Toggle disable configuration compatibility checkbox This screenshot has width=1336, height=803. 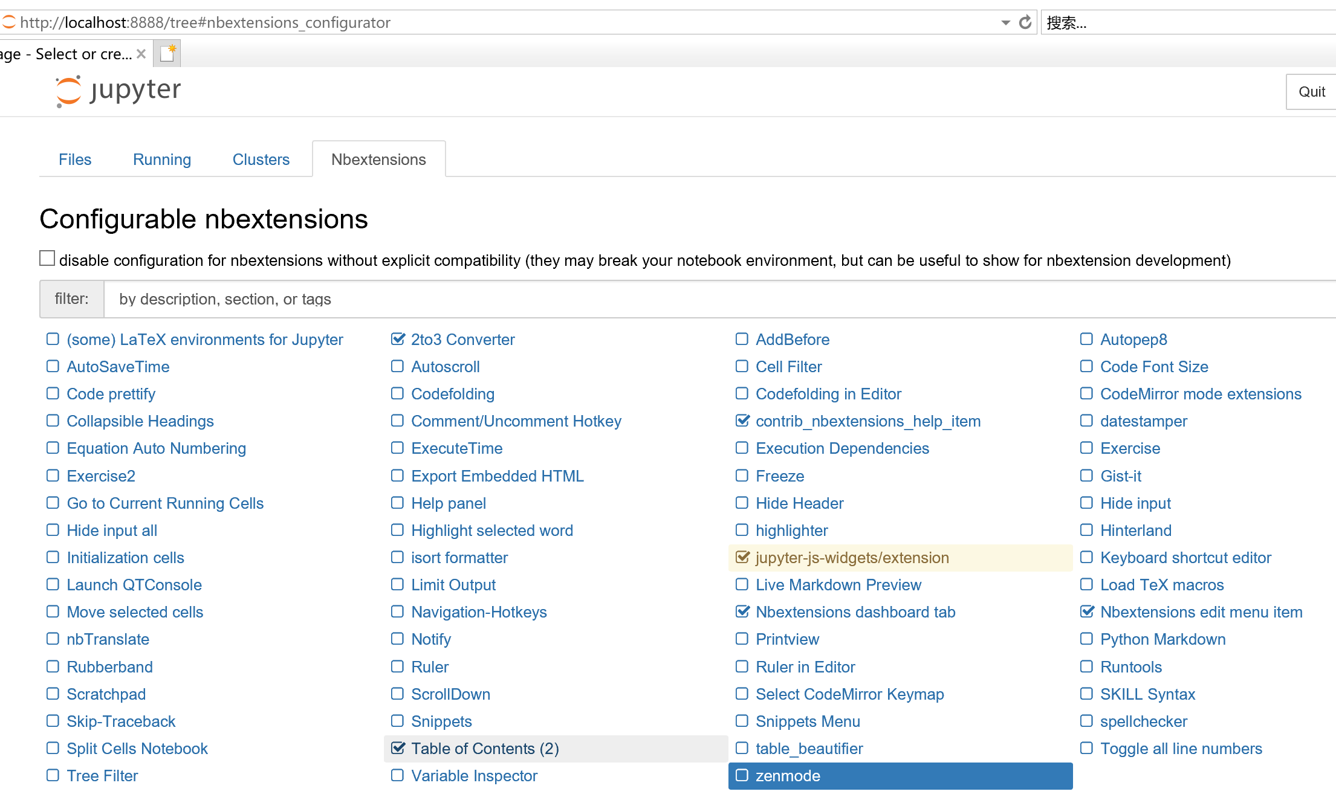47,259
